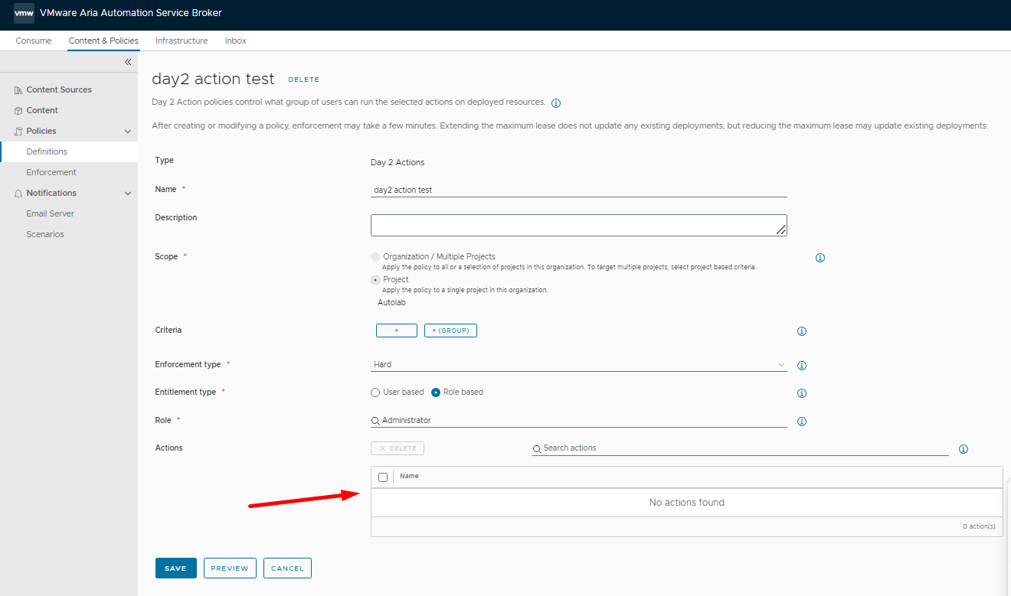1011x596 pixels.
Task: Open the Role info icon
Action: tap(802, 422)
